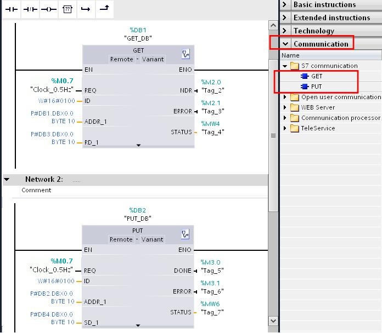Expand the Open user communication node arrow
Viewport: 382px width, 333px height.
(x=285, y=97)
